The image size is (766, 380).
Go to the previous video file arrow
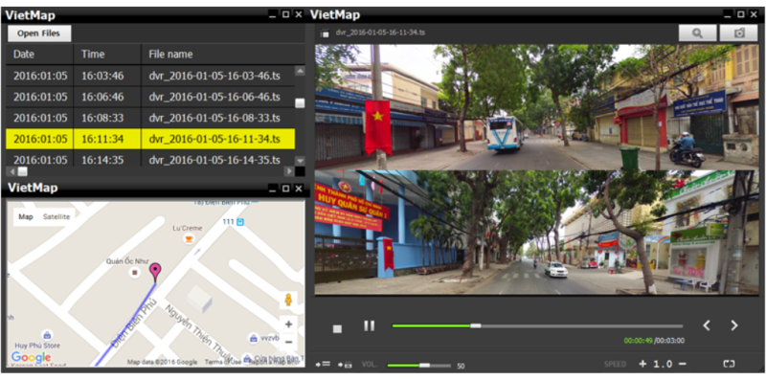pyautogui.click(x=707, y=325)
